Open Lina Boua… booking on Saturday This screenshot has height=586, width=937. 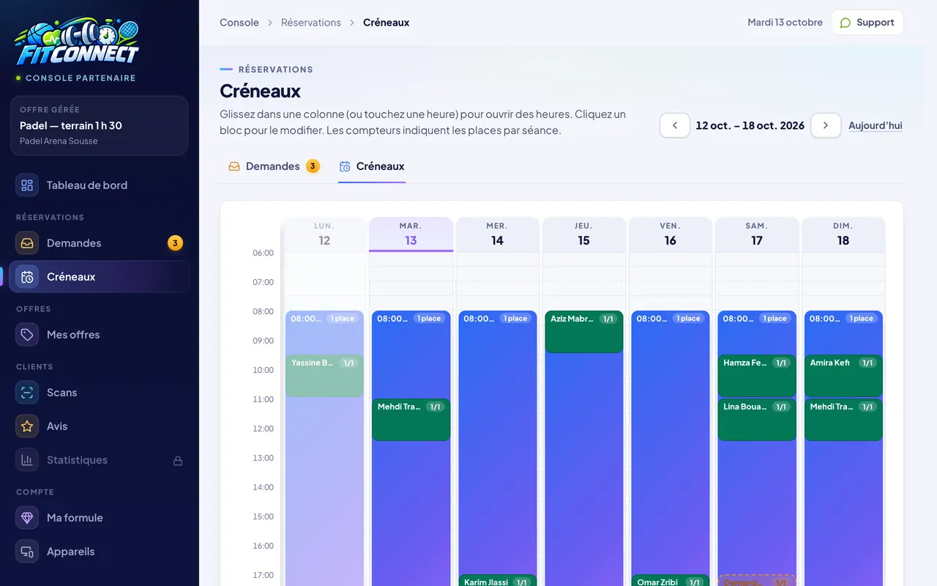point(757,420)
